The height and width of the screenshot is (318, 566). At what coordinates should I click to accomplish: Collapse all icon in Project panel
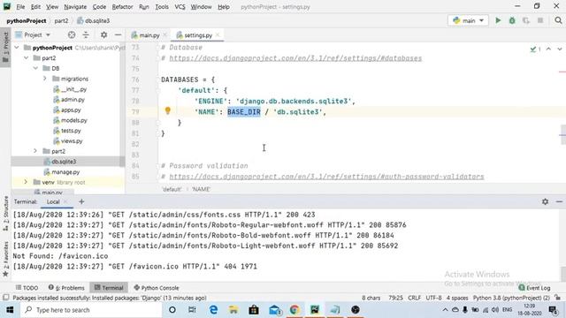pos(86,35)
